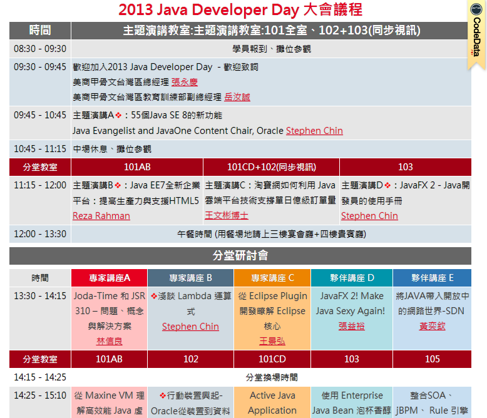Click the red diamond icon beside 主題演講A
The width and height of the screenshot is (487, 418).
pyautogui.click(x=118, y=116)
